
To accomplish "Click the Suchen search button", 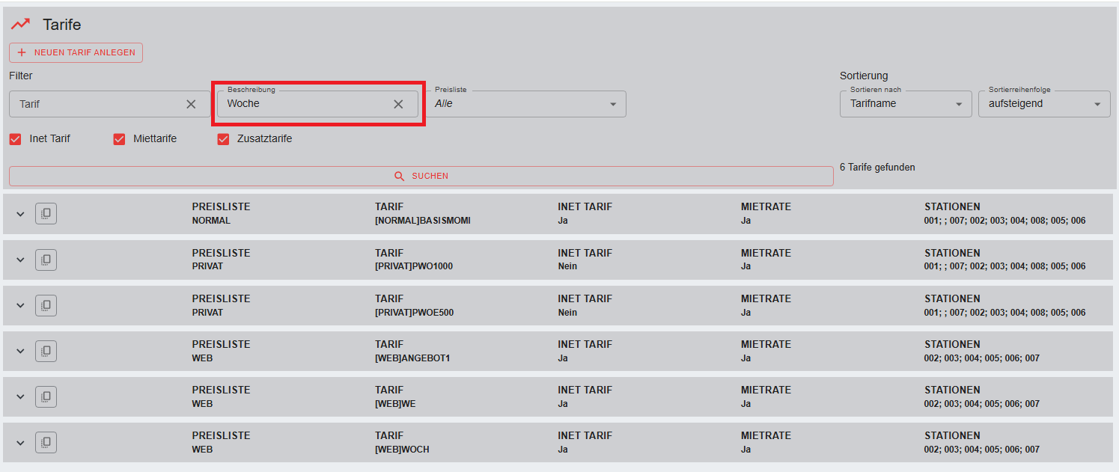I will (x=421, y=176).
